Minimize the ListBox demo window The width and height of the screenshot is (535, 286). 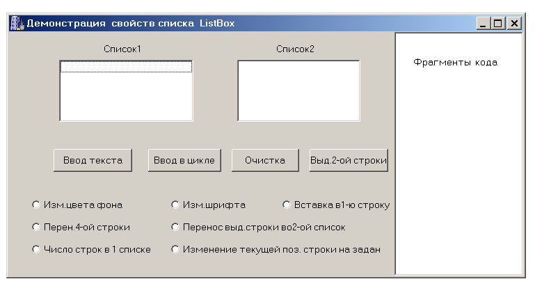483,23
